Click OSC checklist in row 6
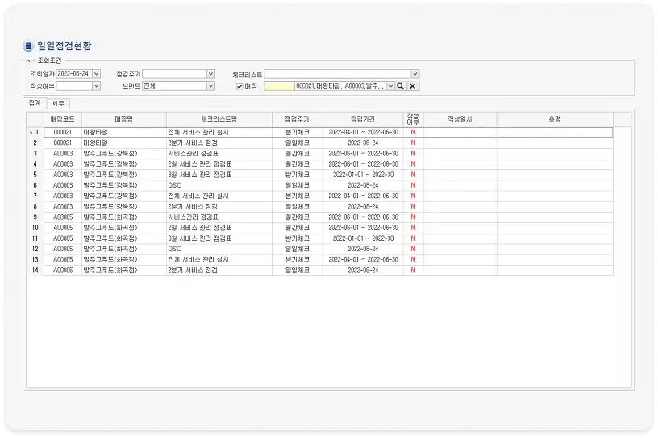658x438 pixels. [174, 185]
